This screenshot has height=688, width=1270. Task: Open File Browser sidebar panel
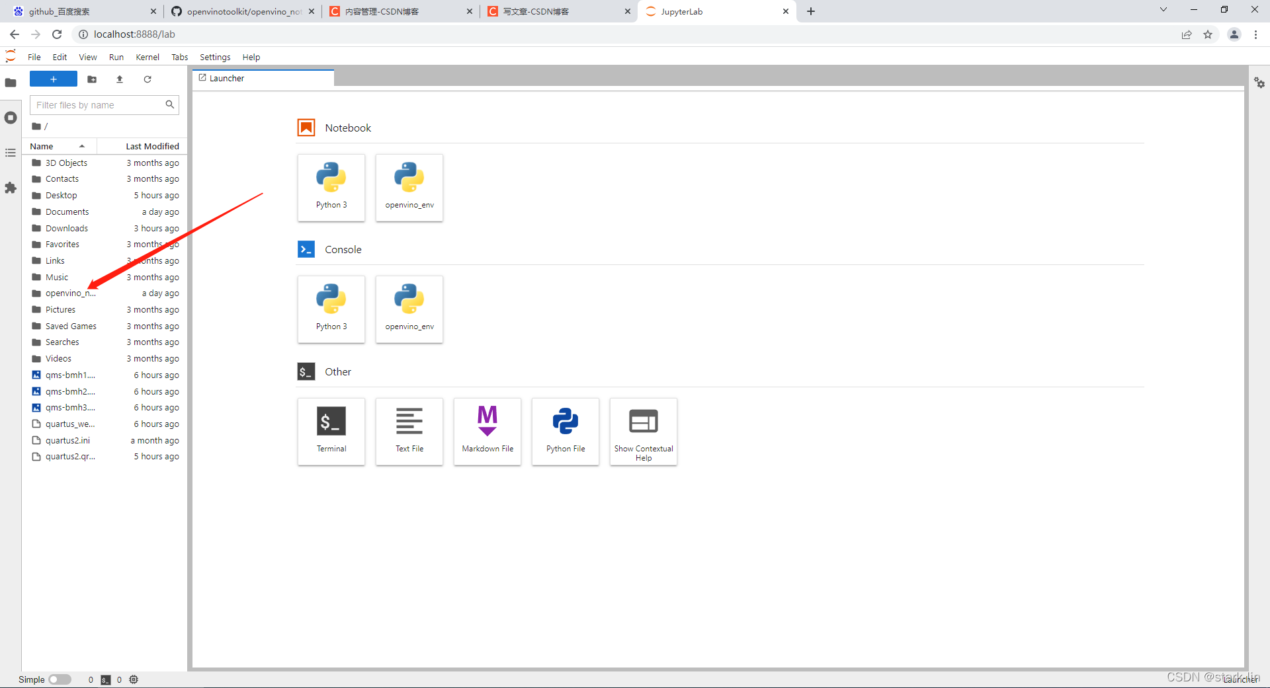pos(11,83)
